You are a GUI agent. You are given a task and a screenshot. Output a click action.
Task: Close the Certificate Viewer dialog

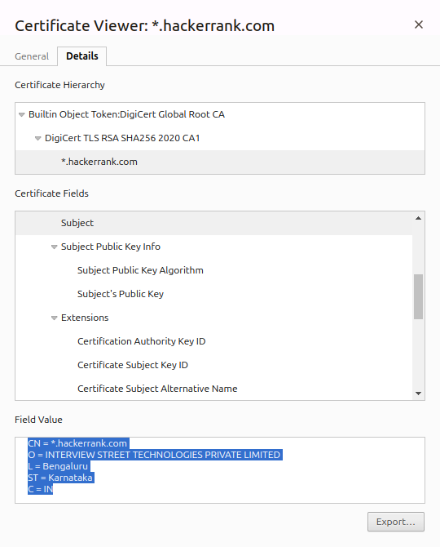coord(419,24)
